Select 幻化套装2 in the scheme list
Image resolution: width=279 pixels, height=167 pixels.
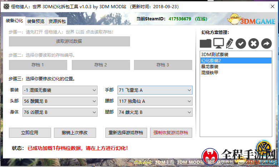point(236,60)
